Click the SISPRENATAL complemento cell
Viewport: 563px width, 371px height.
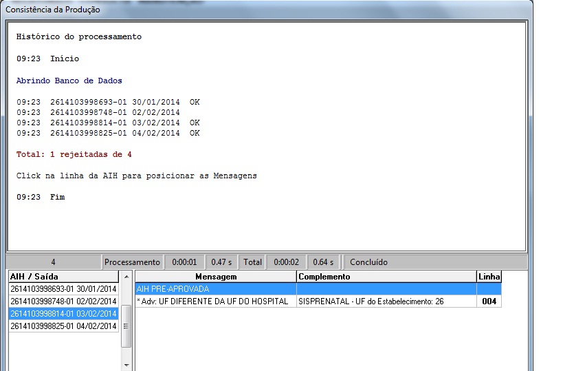pos(386,301)
